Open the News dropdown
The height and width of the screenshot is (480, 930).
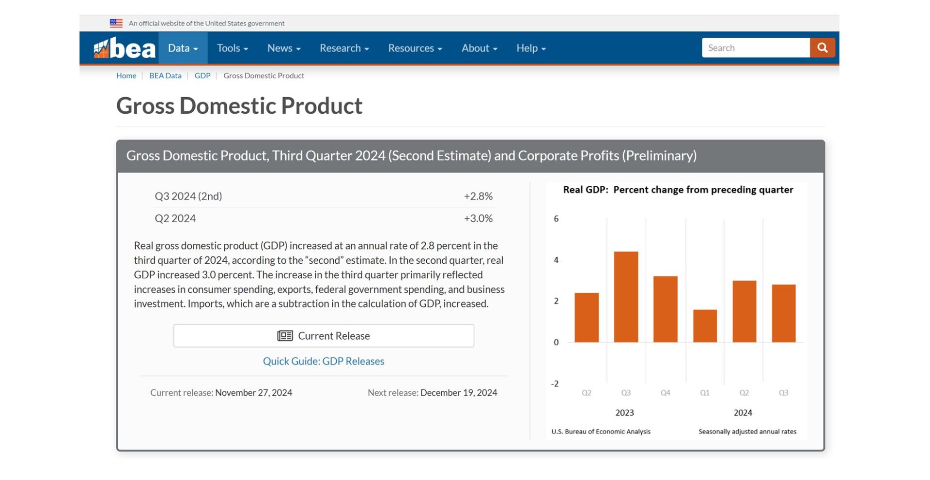point(284,48)
